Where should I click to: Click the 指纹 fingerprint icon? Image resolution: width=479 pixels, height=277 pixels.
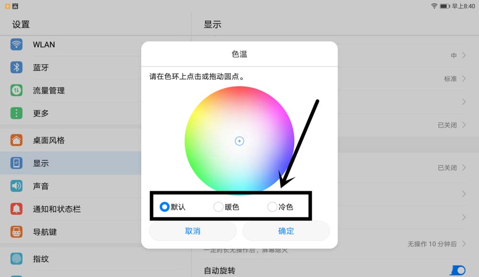[x=17, y=259]
